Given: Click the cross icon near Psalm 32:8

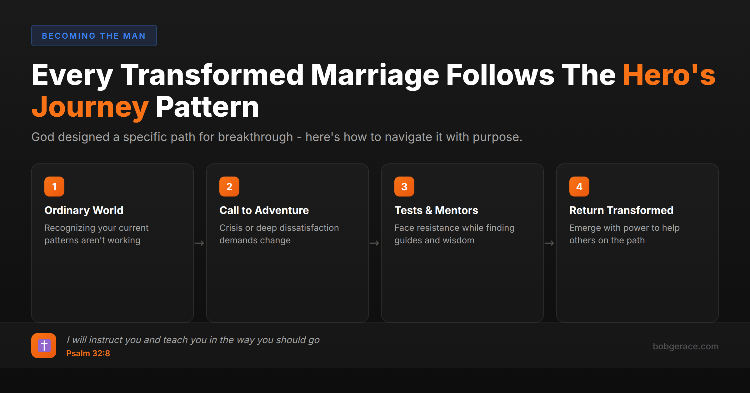Looking at the screenshot, I should (x=44, y=346).
